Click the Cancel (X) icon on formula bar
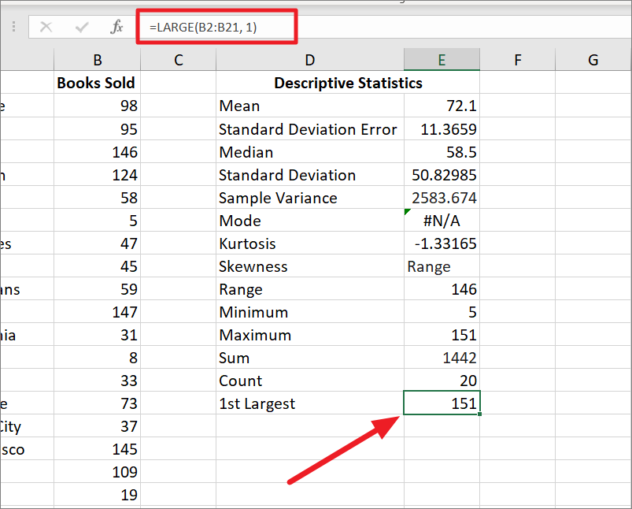 click(46, 26)
